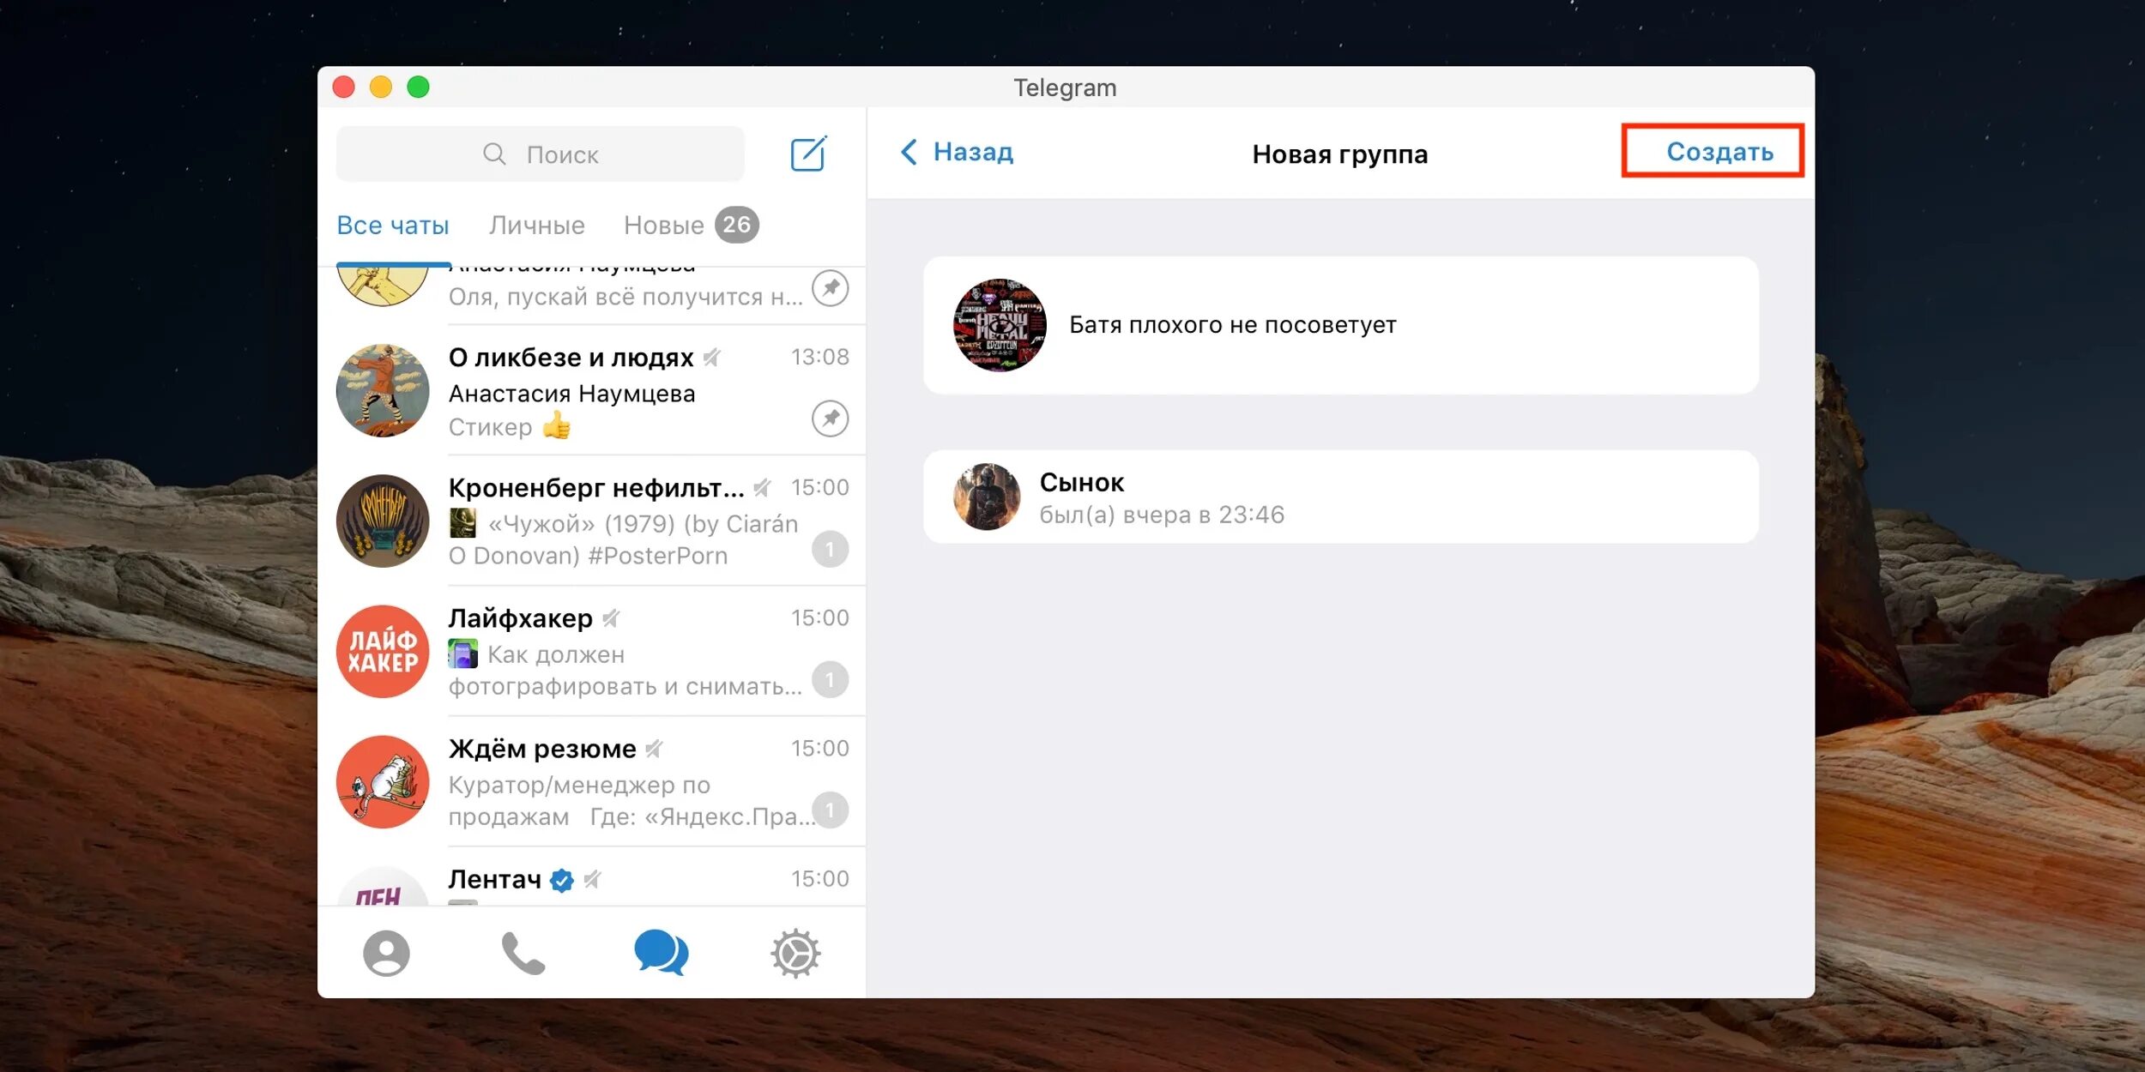Click Сынок last seen status text

point(1162,515)
